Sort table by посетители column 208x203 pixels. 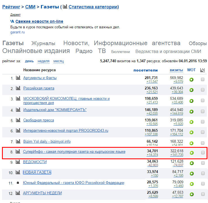pyautogui.click(x=146, y=70)
